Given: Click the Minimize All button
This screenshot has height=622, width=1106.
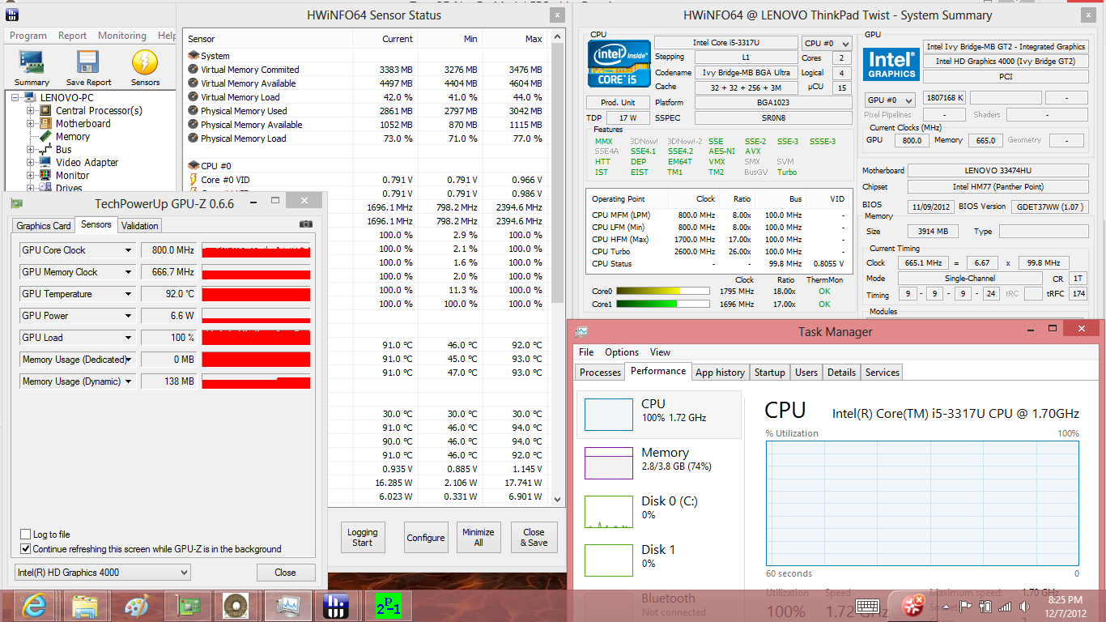Looking at the screenshot, I should [x=479, y=537].
